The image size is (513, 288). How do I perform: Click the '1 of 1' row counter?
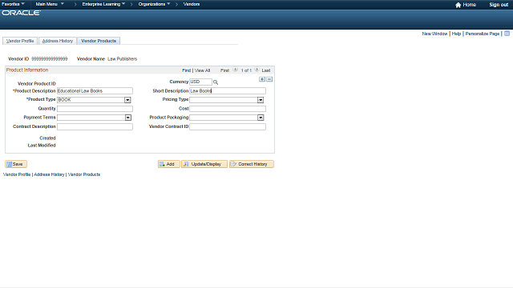(x=246, y=70)
